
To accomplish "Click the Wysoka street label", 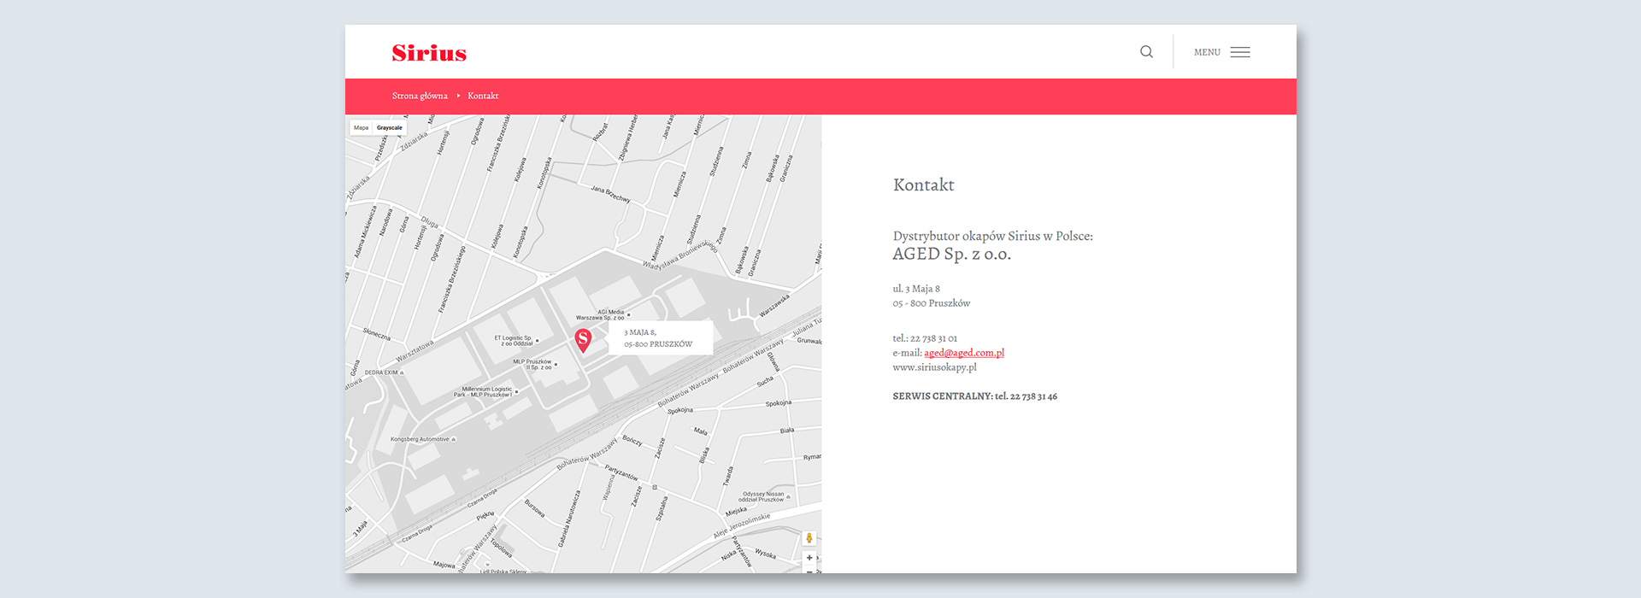I will [766, 554].
